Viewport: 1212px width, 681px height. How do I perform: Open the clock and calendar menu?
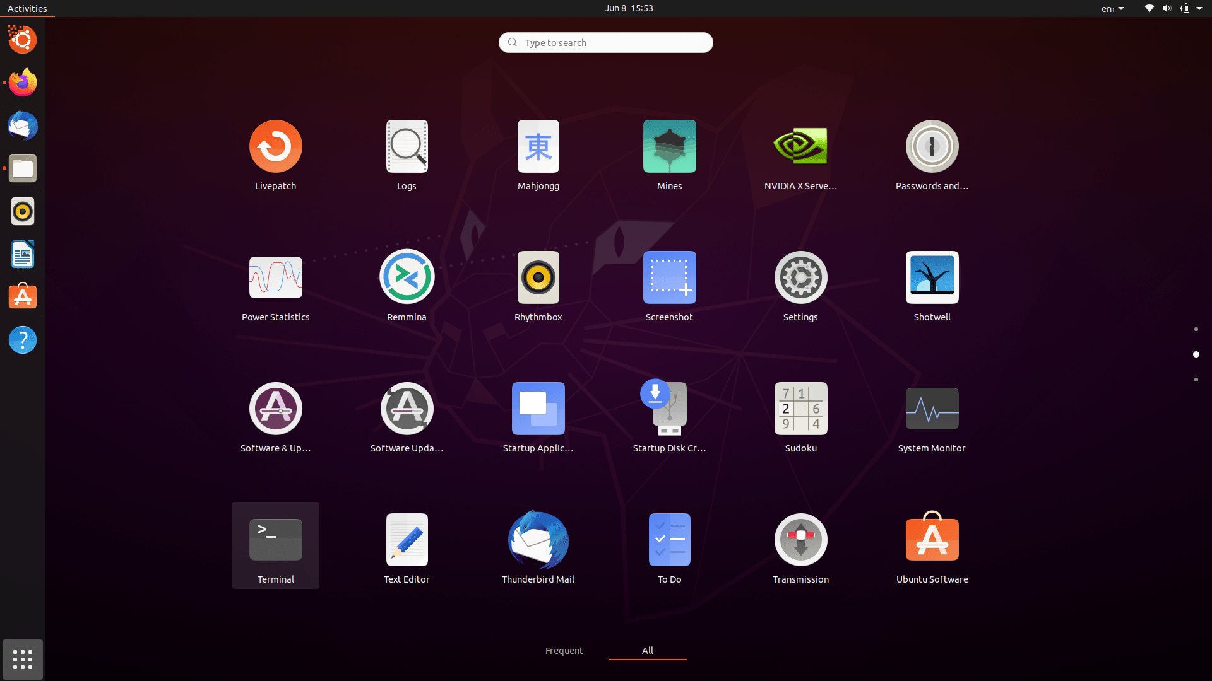point(629,8)
